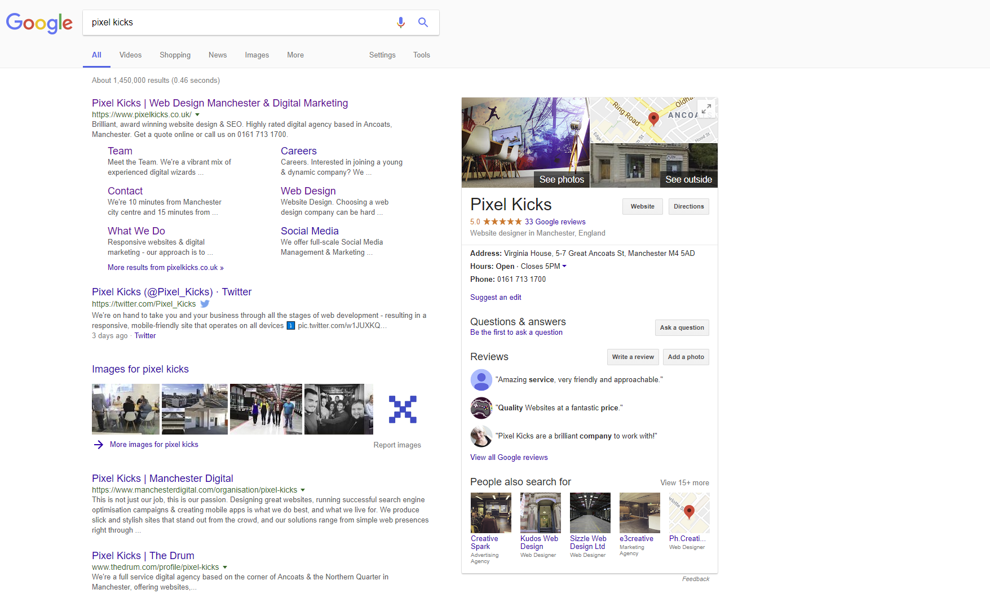Open Pixel Kicks The Drum result
Viewport: 990px width, 598px height.
point(143,556)
